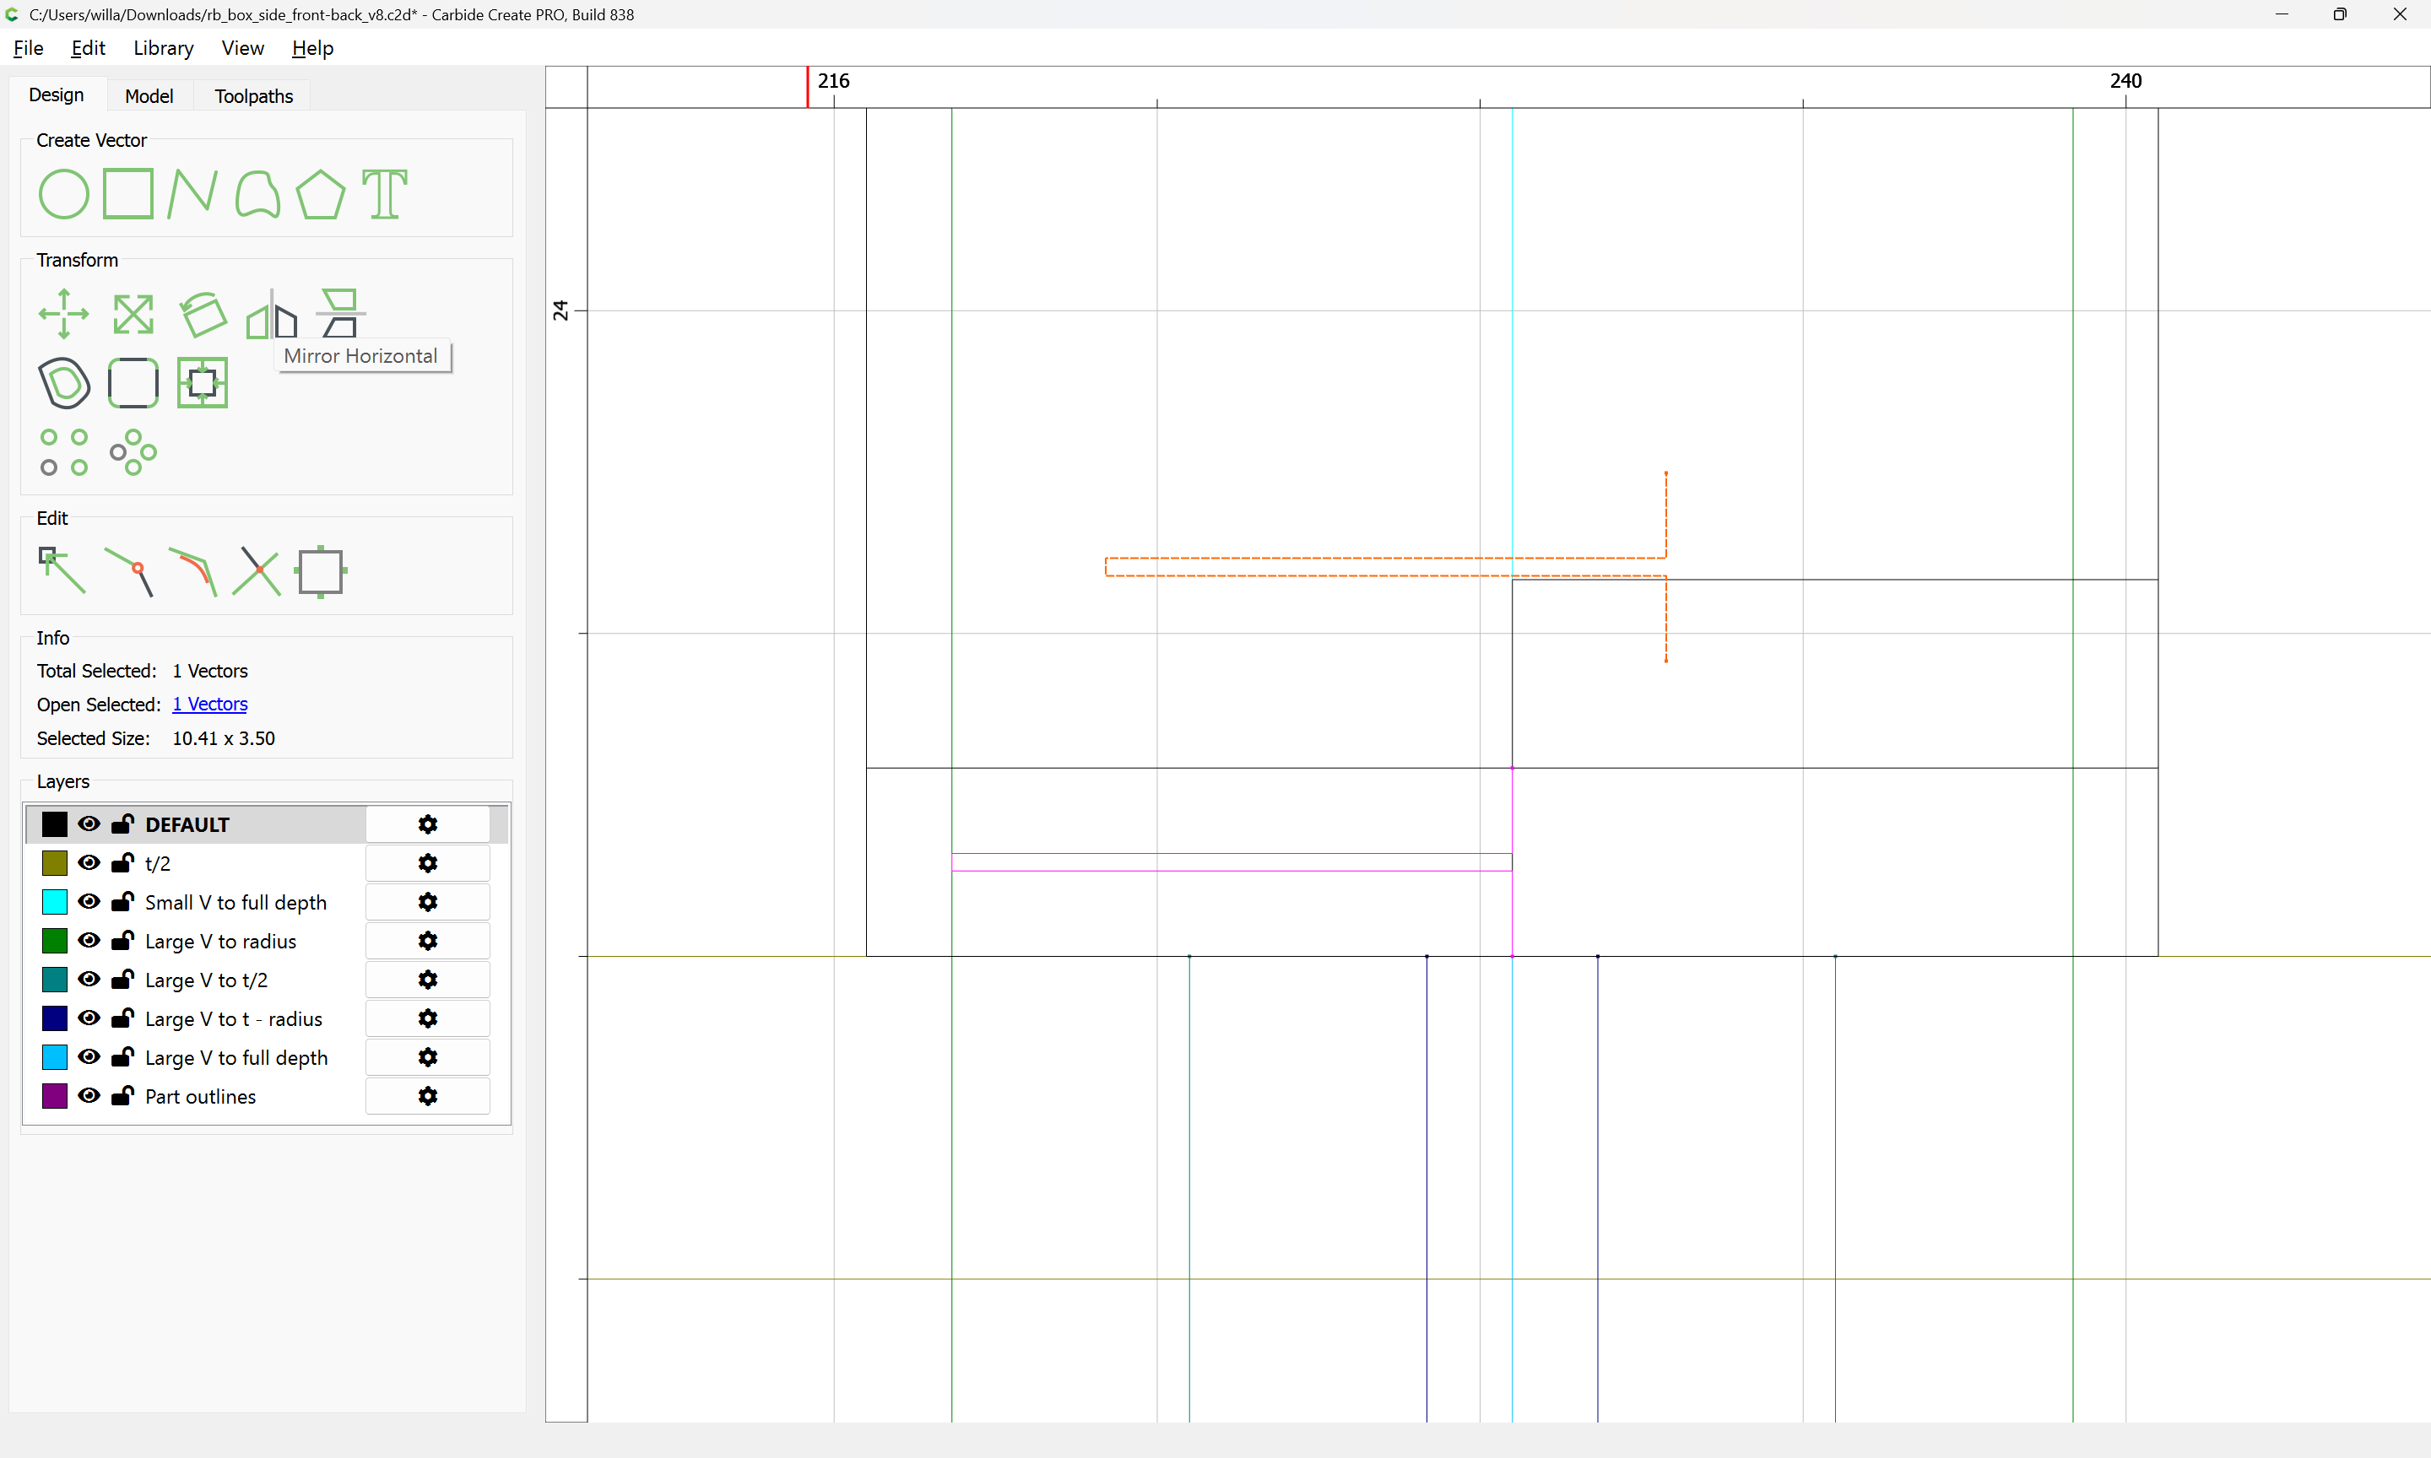This screenshot has width=2431, height=1458.
Task: Choose the Polyline vector tool
Action: click(x=192, y=193)
